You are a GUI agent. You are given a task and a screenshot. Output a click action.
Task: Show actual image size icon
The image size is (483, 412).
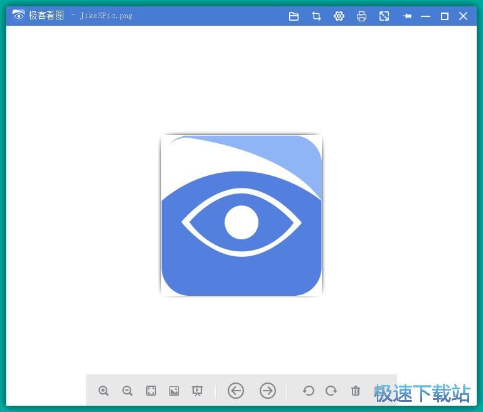pos(174,391)
